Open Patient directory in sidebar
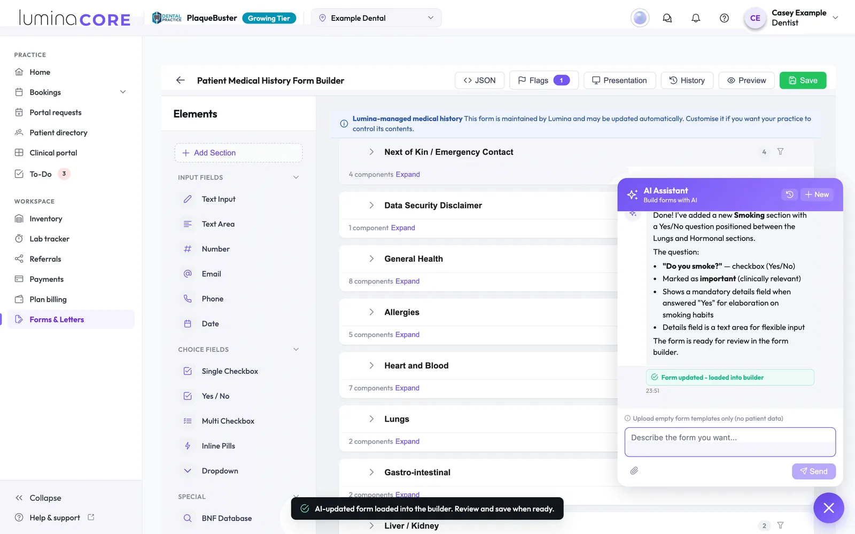This screenshot has height=534, width=855. coord(71,132)
